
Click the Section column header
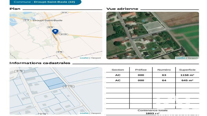pyautogui.click(x=118, y=70)
